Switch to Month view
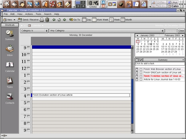Image resolution: width=186 pixels, height=139 pixels. tap(126, 20)
